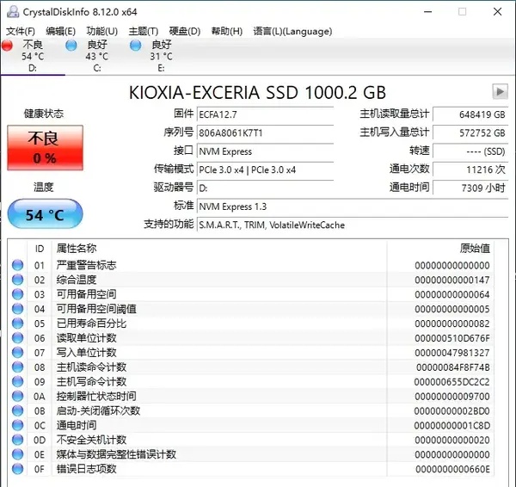Click the 原始值 column header

(x=440, y=249)
